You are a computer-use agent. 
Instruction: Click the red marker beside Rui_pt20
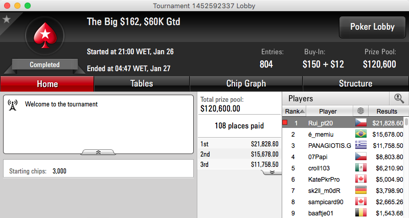[285, 122]
